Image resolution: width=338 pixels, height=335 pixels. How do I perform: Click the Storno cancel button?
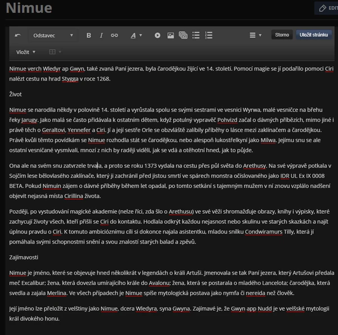[x=282, y=35]
